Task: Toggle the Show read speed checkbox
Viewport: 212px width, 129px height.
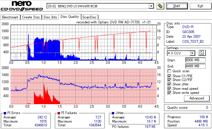Action: [x=169, y=89]
